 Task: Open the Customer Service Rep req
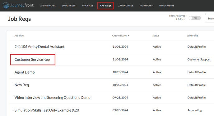pyautogui.click(x=32, y=60)
